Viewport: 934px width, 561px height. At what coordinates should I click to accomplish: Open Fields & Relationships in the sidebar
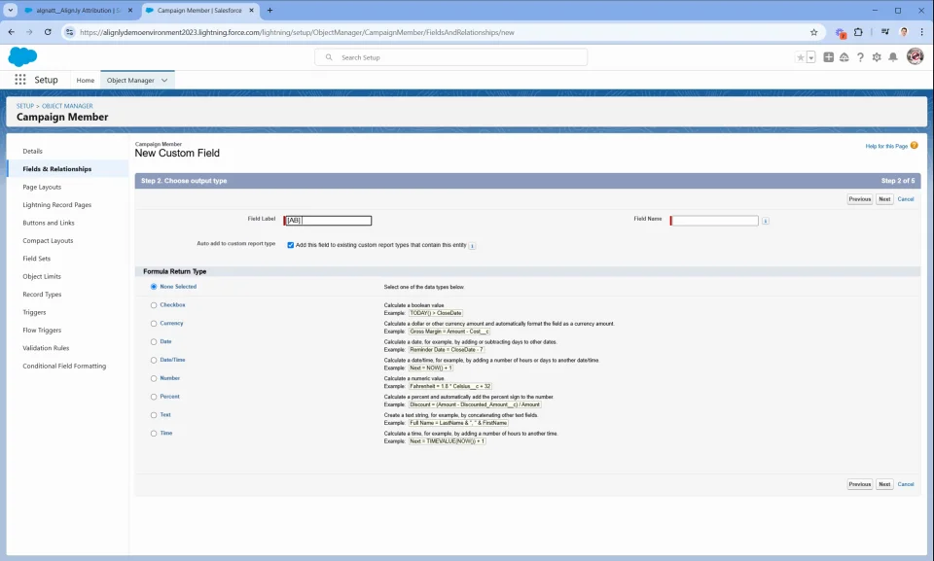point(57,169)
